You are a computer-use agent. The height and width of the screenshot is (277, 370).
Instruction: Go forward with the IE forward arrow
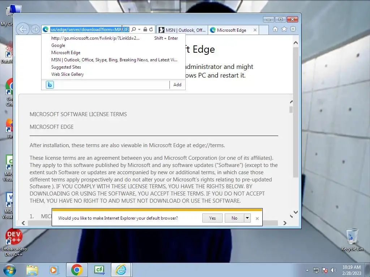(35, 30)
